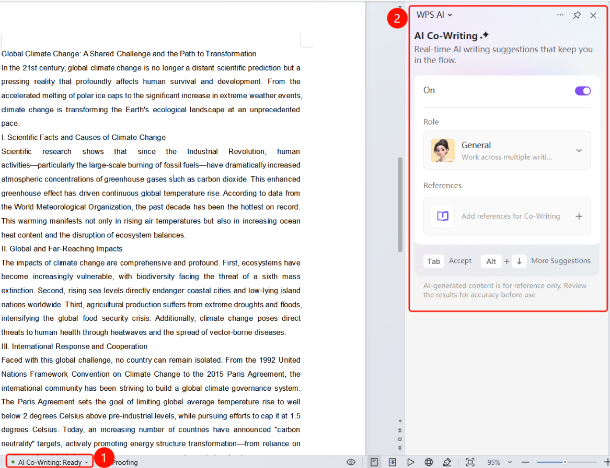This screenshot has height=468, width=610.
Task: Turn off the AI Co-Writing switch
Action: click(x=582, y=91)
